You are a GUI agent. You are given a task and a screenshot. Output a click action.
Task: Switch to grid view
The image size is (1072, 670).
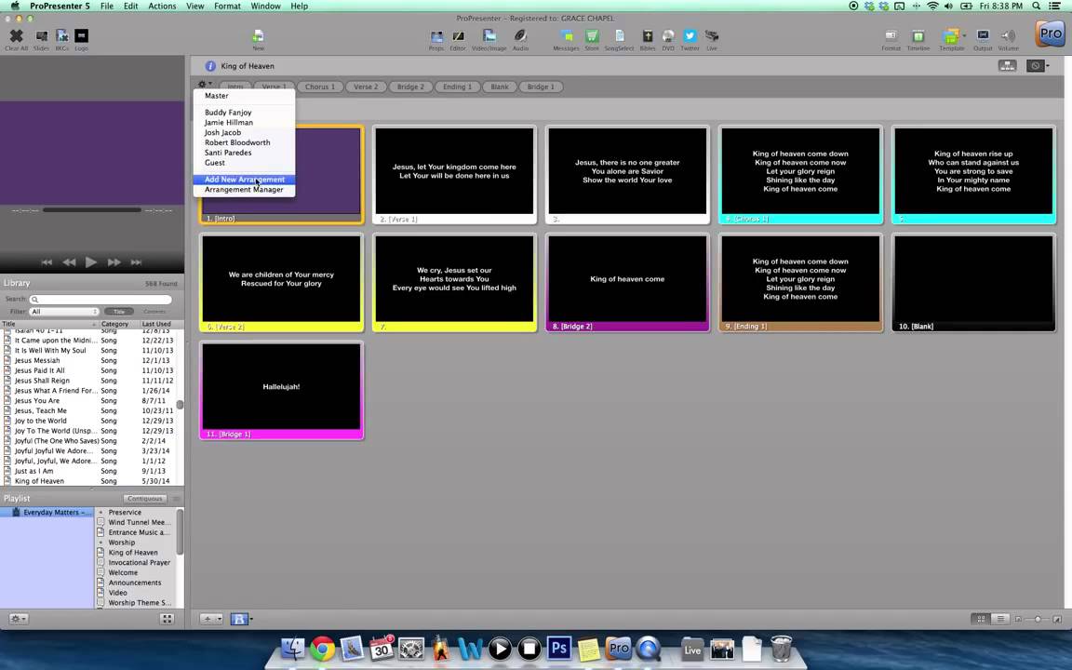coord(981,619)
